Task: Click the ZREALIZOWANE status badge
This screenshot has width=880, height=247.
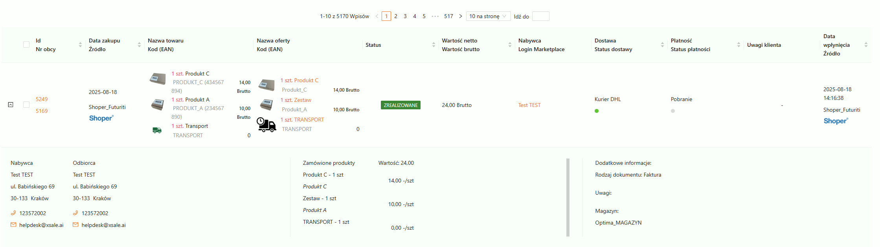Action: pyautogui.click(x=401, y=105)
